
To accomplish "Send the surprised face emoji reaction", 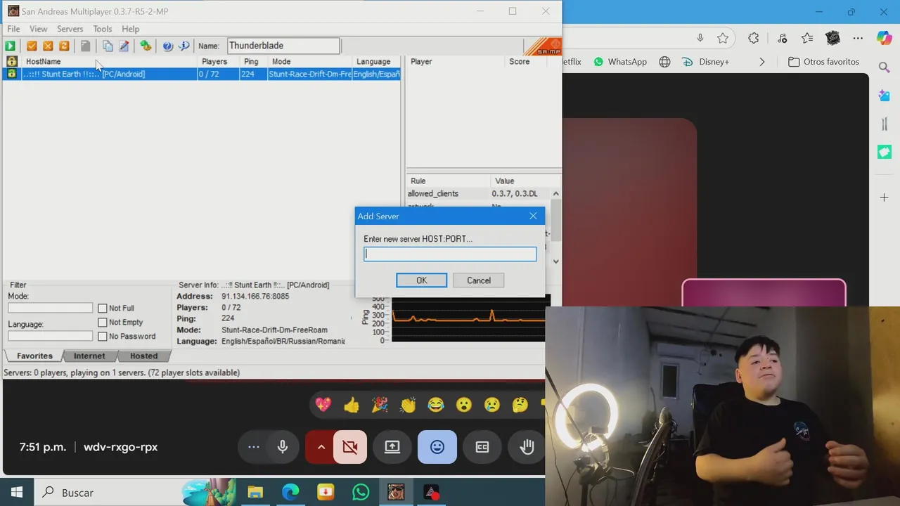I will [x=464, y=405].
